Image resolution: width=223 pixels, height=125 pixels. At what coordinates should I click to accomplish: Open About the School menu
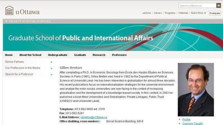30,55
